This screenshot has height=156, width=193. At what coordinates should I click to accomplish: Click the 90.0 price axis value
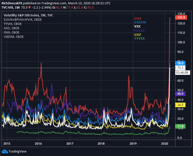pos(180,52)
